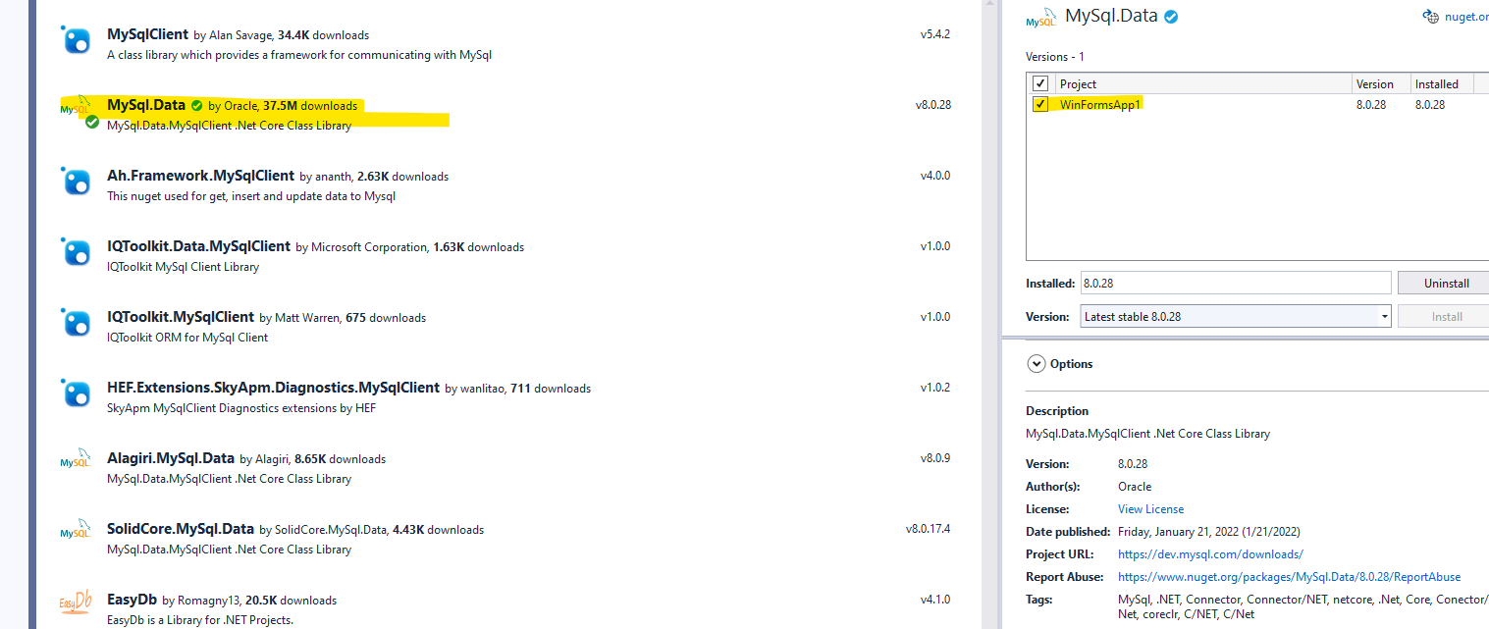
Task: Click the v8.0.28 version label in package list
Action: pos(932,105)
